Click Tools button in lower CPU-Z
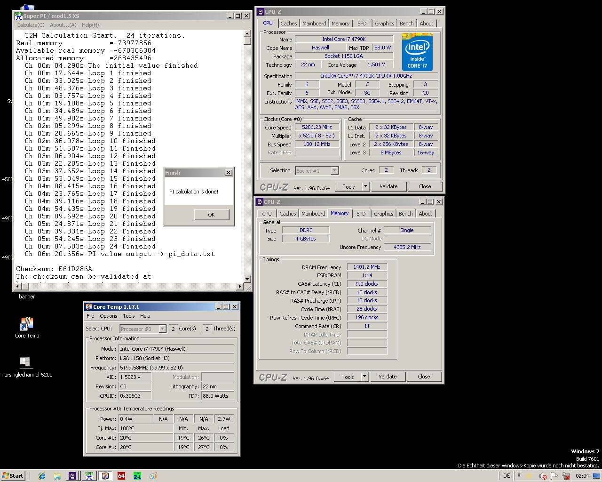Screen dimensions: 602x482 [348, 377]
